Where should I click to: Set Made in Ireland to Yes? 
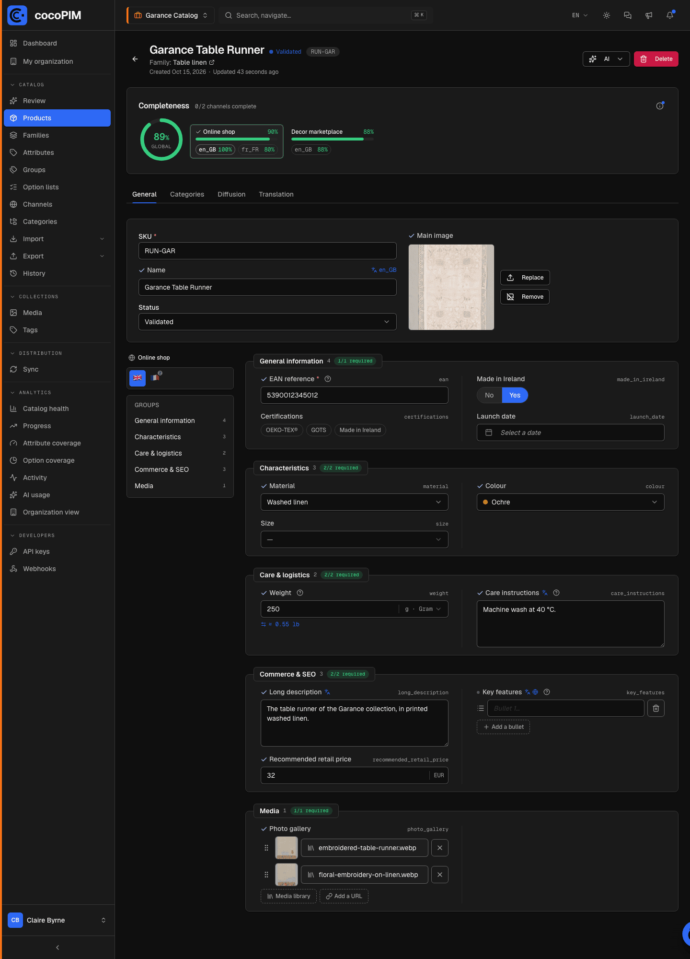point(515,395)
